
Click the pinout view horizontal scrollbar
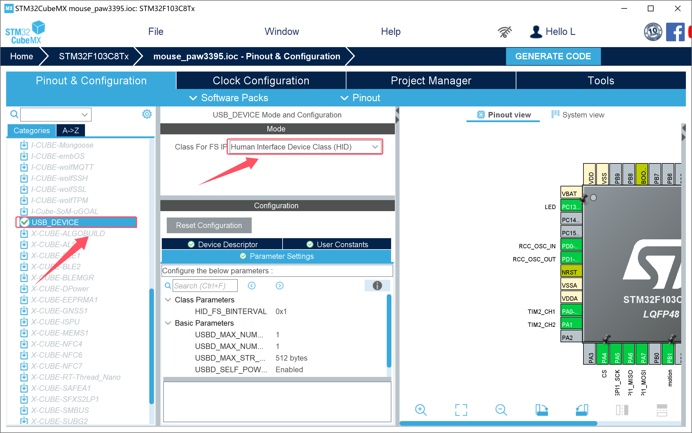498,424
